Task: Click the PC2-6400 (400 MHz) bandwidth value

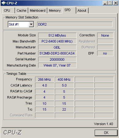Action: [57, 41]
